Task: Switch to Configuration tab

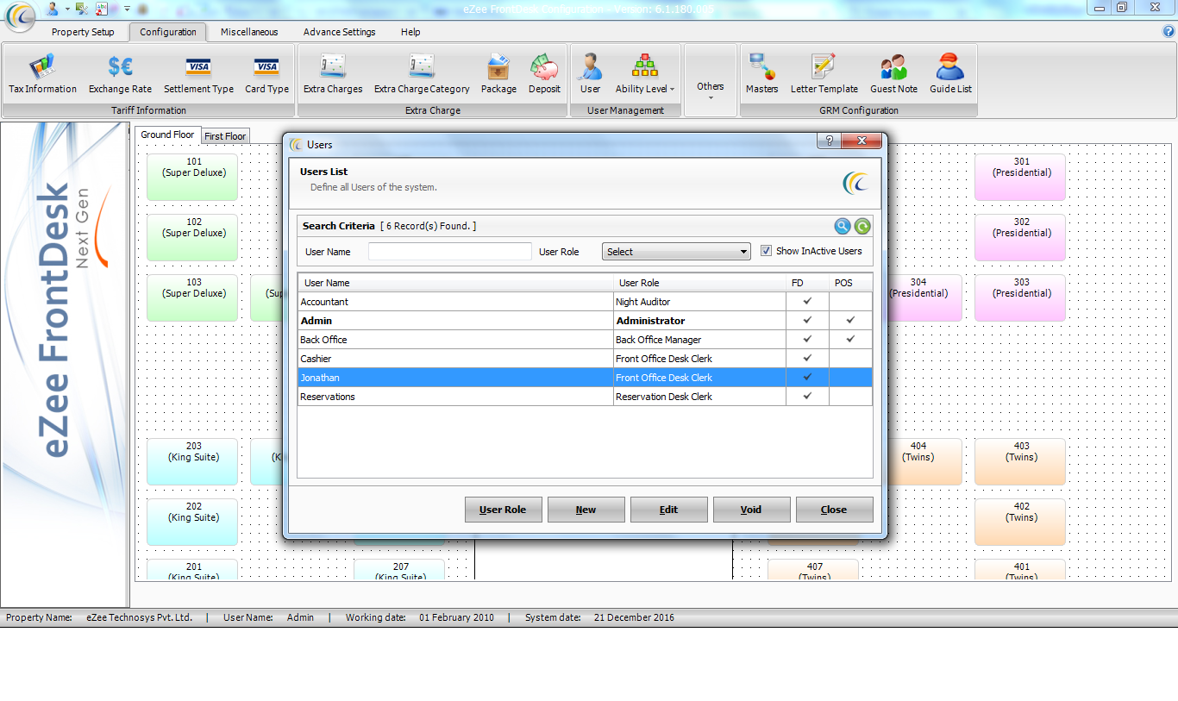Action: pyautogui.click(x=168, y=32)
